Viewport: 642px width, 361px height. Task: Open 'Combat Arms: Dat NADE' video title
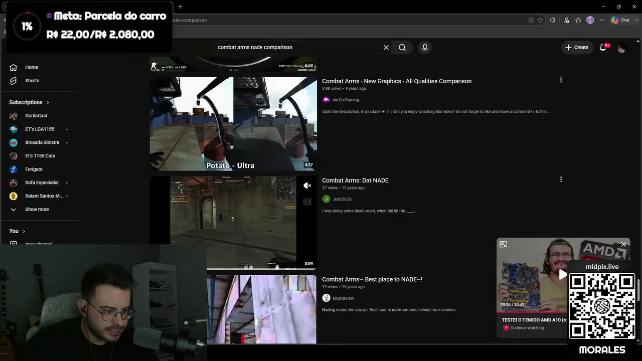click(x=355, y=180)
